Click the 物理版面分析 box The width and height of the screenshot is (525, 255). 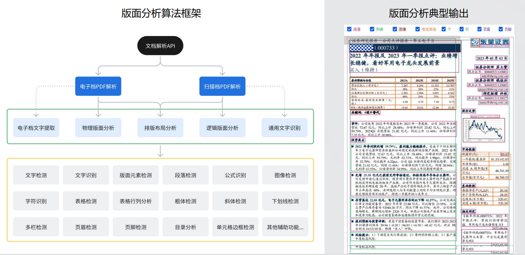click(x=98, y=128)
